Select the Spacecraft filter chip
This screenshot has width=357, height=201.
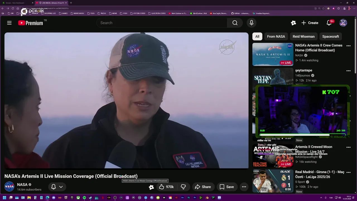[331, 37]
